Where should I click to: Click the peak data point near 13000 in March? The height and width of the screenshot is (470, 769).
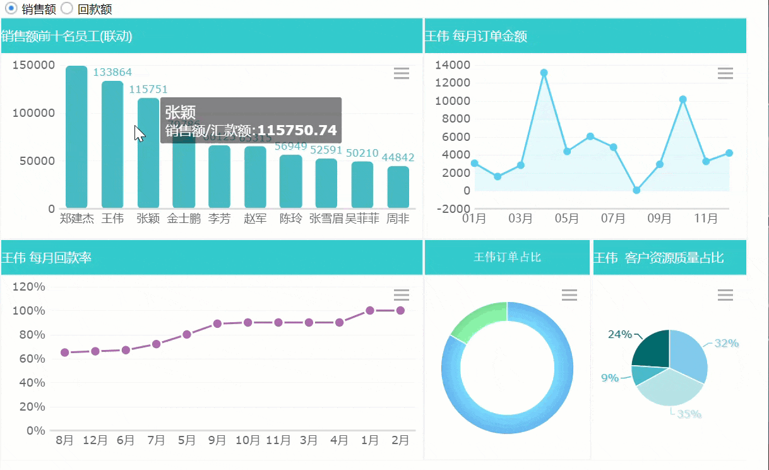544,72
